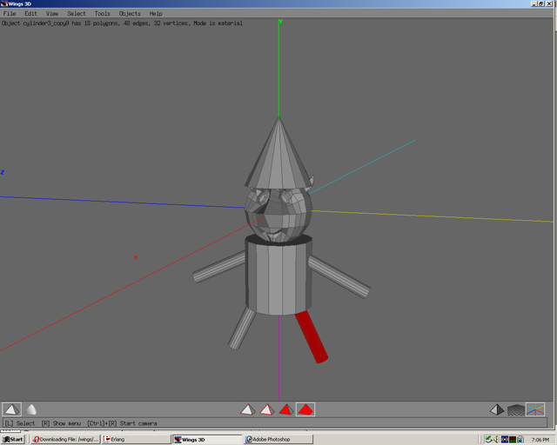Select the sphere head object
The width and height of the screenshot is (557, 445).
(278, 216)
